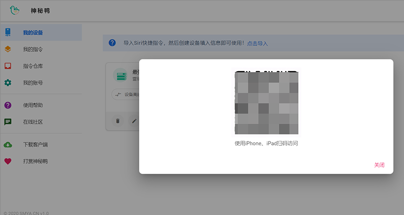Screen dimensions: 404x215
Task: Click the cloud download icon beside 下载客户端
Action: click(x=8, y=145)
